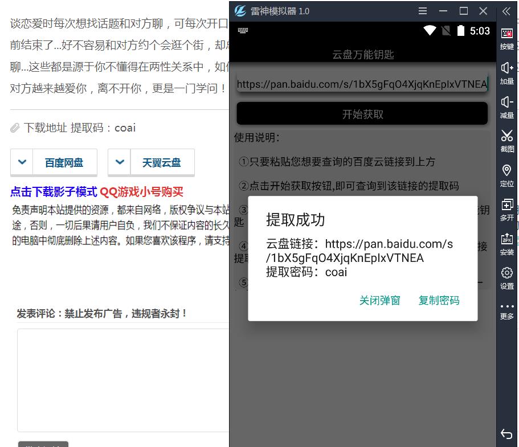Click instruction ② about 点击开始获取按钮
Viewport: 519px width, 447px height.
349,186
